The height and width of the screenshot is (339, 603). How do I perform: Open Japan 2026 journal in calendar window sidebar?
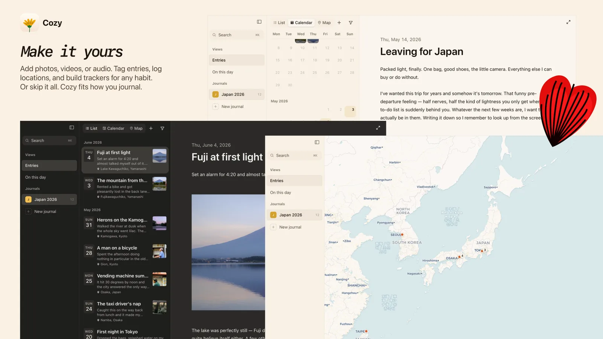237,95
